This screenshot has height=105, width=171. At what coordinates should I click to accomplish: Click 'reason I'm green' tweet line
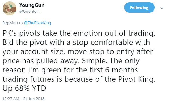(32, 70)
